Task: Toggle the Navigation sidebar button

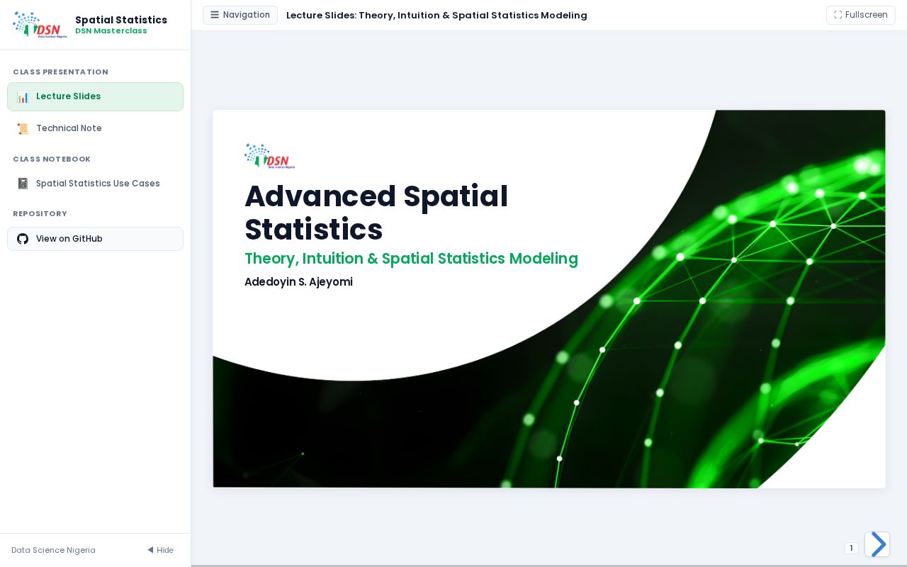Action: (240, 15)
